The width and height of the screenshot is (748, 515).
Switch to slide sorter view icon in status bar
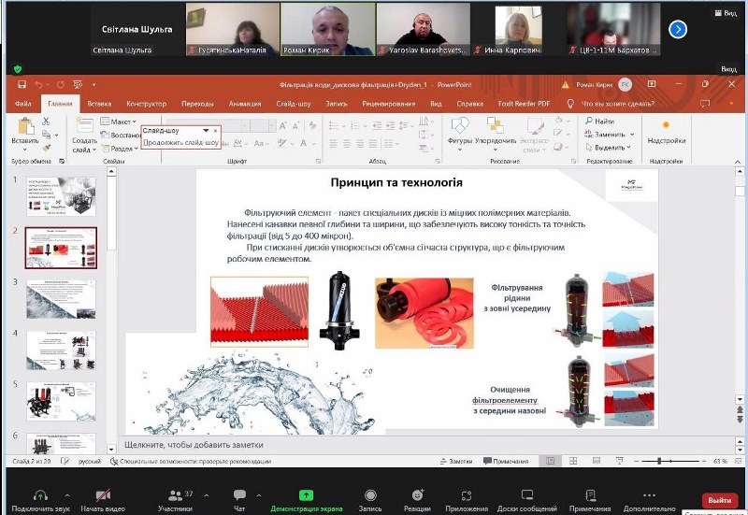click(x=573, y=461)
